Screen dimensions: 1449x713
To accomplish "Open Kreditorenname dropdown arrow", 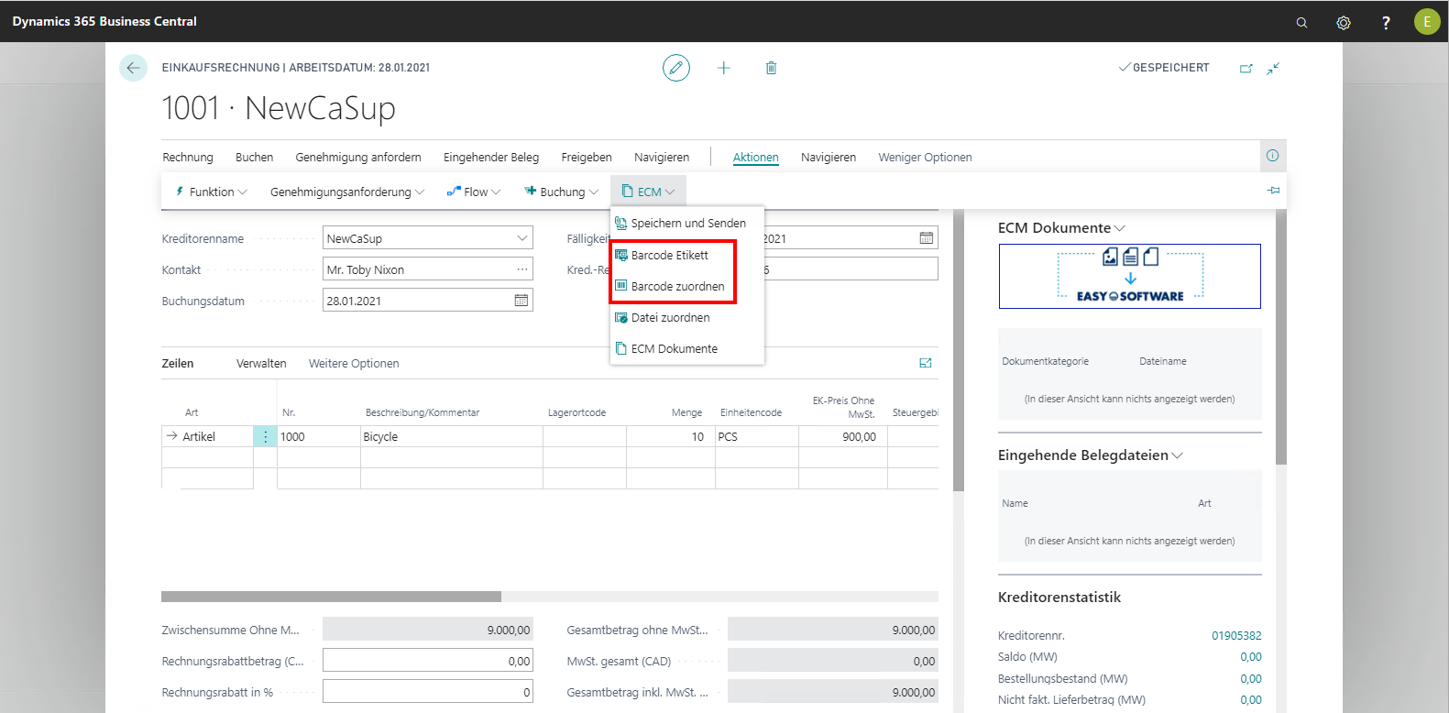I will click(x=522, y=238).
